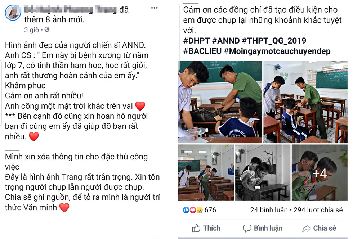The image size is (353, 239).
Task: Click the poster's profile avatar
Action: click(x=13, y=13)
